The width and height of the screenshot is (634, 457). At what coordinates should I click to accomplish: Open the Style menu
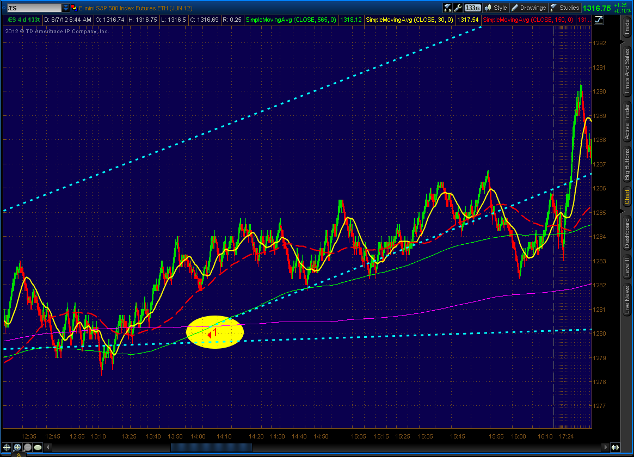[x=496, y=8]
